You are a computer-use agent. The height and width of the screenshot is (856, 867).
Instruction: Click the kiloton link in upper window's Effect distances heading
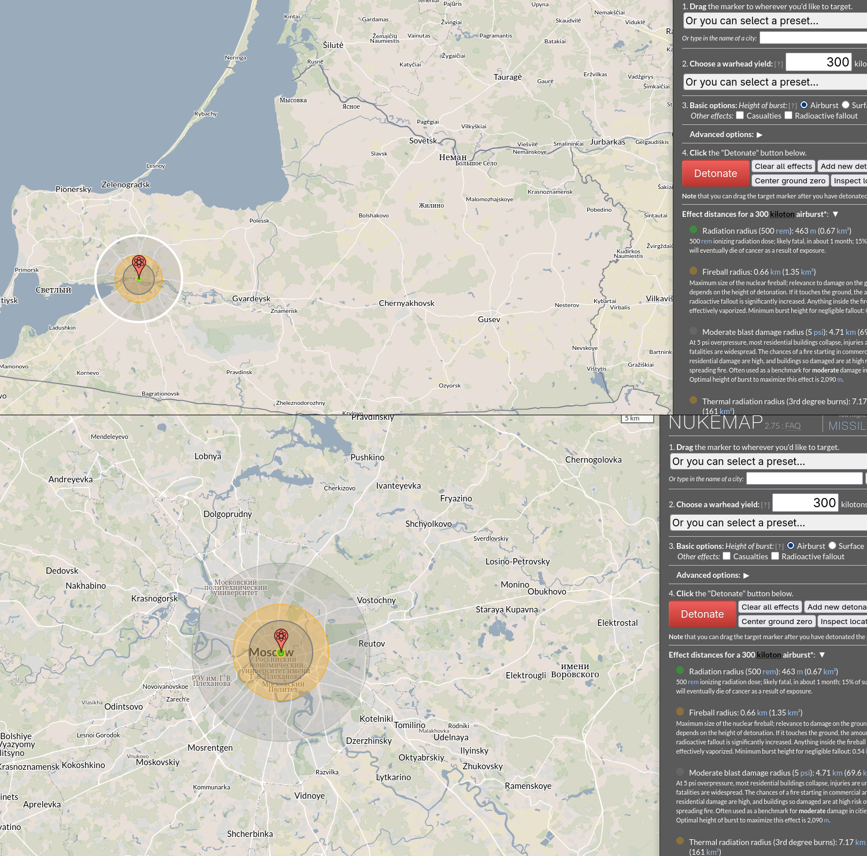[x=782, y=214]
